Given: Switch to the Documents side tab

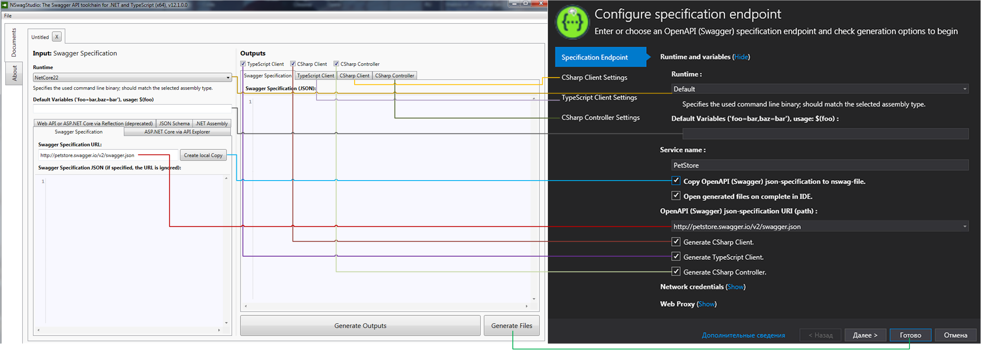Looking at the screenshot, I should pos(14,43).
